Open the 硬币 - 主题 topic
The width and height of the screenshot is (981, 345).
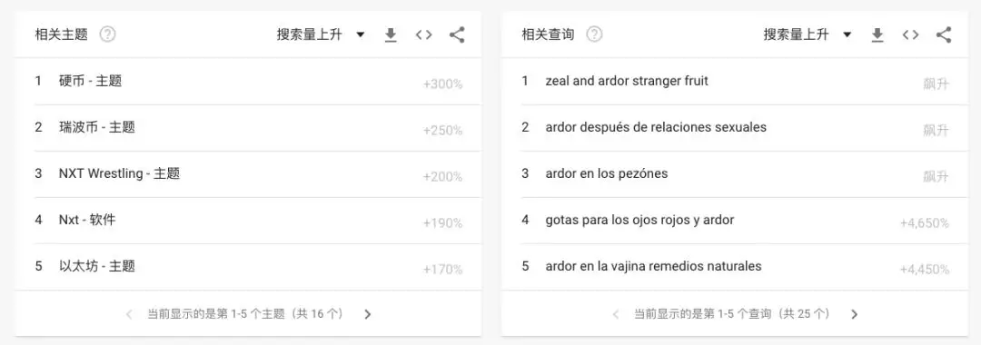(x=248, y=81)
